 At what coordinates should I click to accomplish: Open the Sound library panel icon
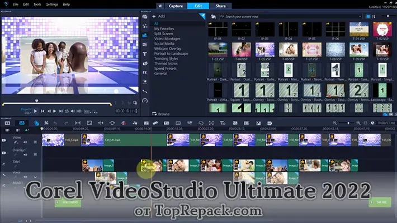click(145, 26)
